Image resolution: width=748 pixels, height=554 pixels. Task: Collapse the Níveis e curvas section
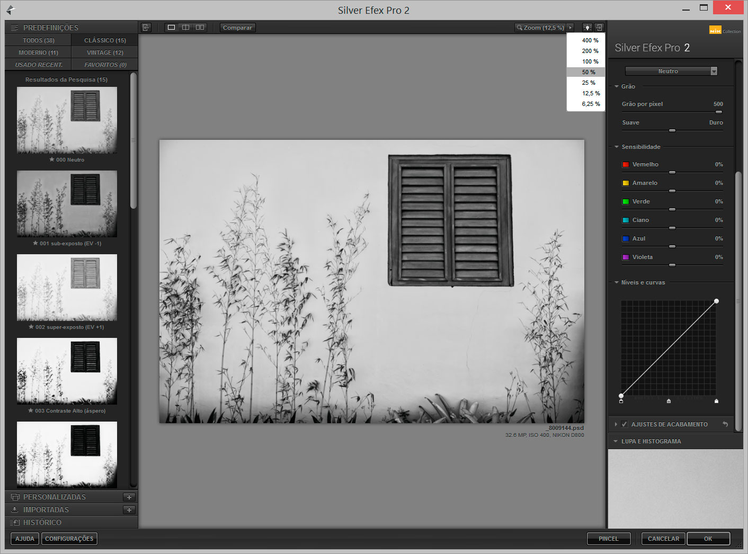pos(617,282)
